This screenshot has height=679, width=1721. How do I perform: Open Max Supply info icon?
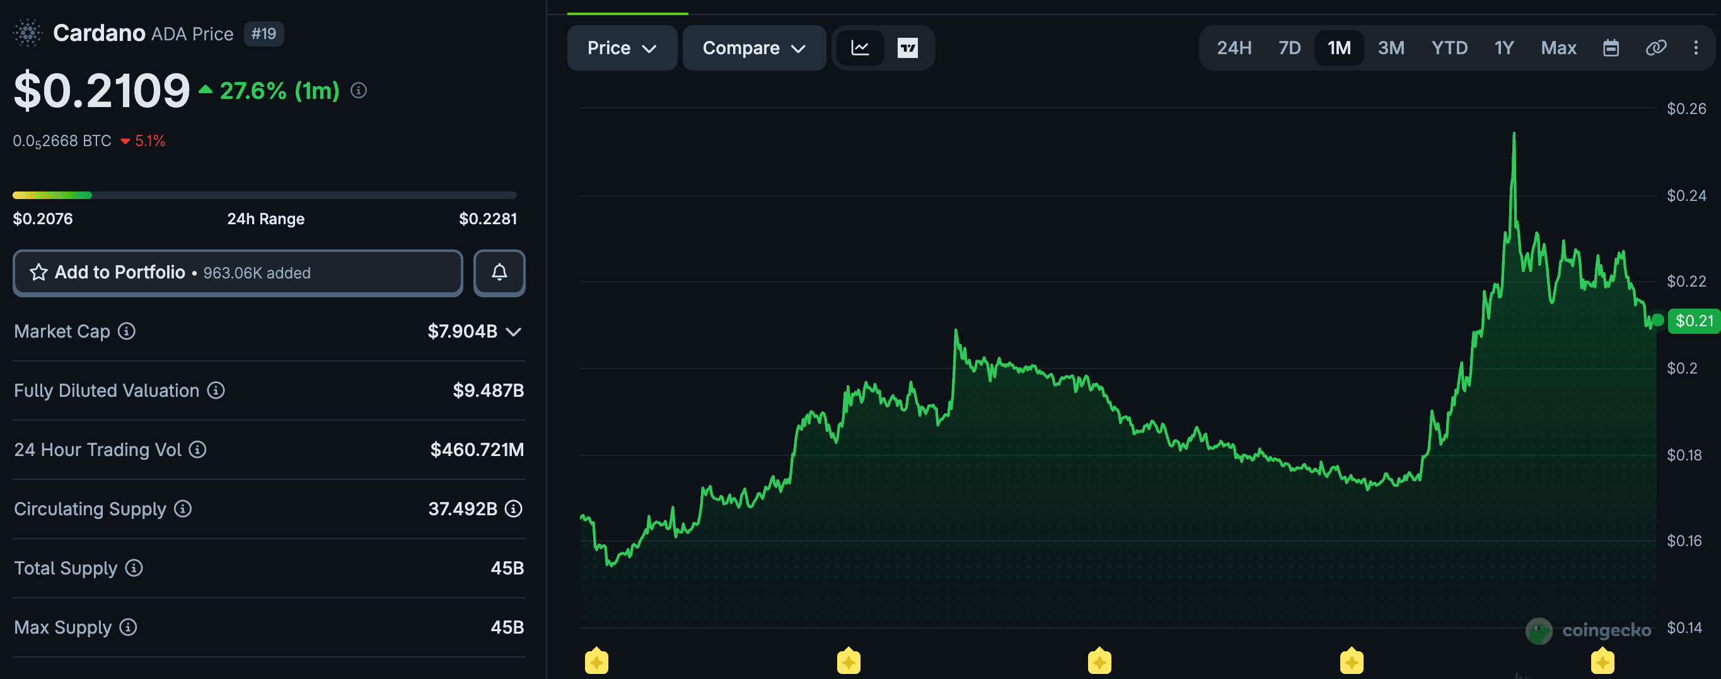(x=128, y=627)
